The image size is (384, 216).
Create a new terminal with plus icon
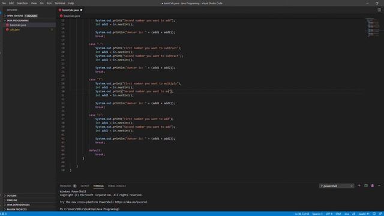359,186
